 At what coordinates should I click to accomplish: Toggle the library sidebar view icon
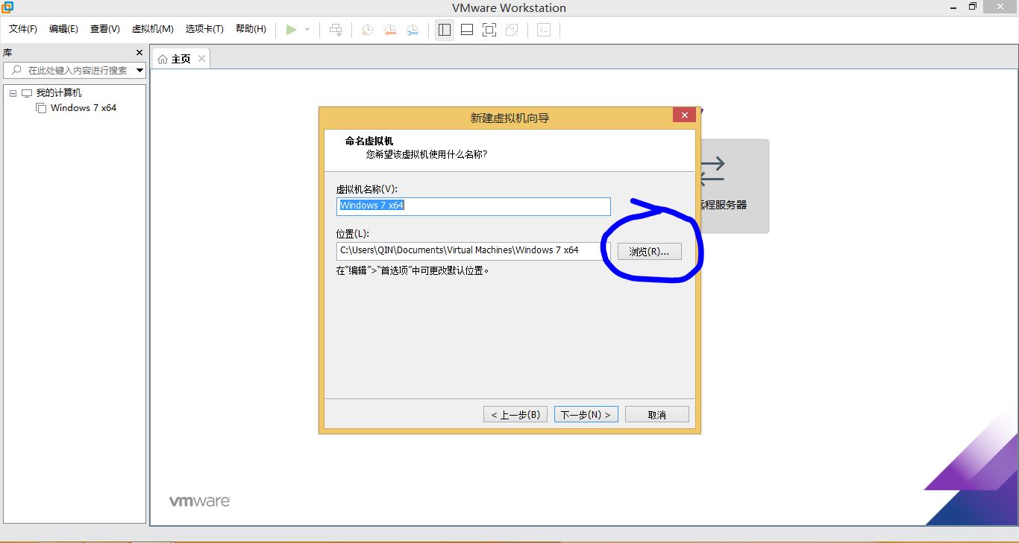tap(445, 30)
